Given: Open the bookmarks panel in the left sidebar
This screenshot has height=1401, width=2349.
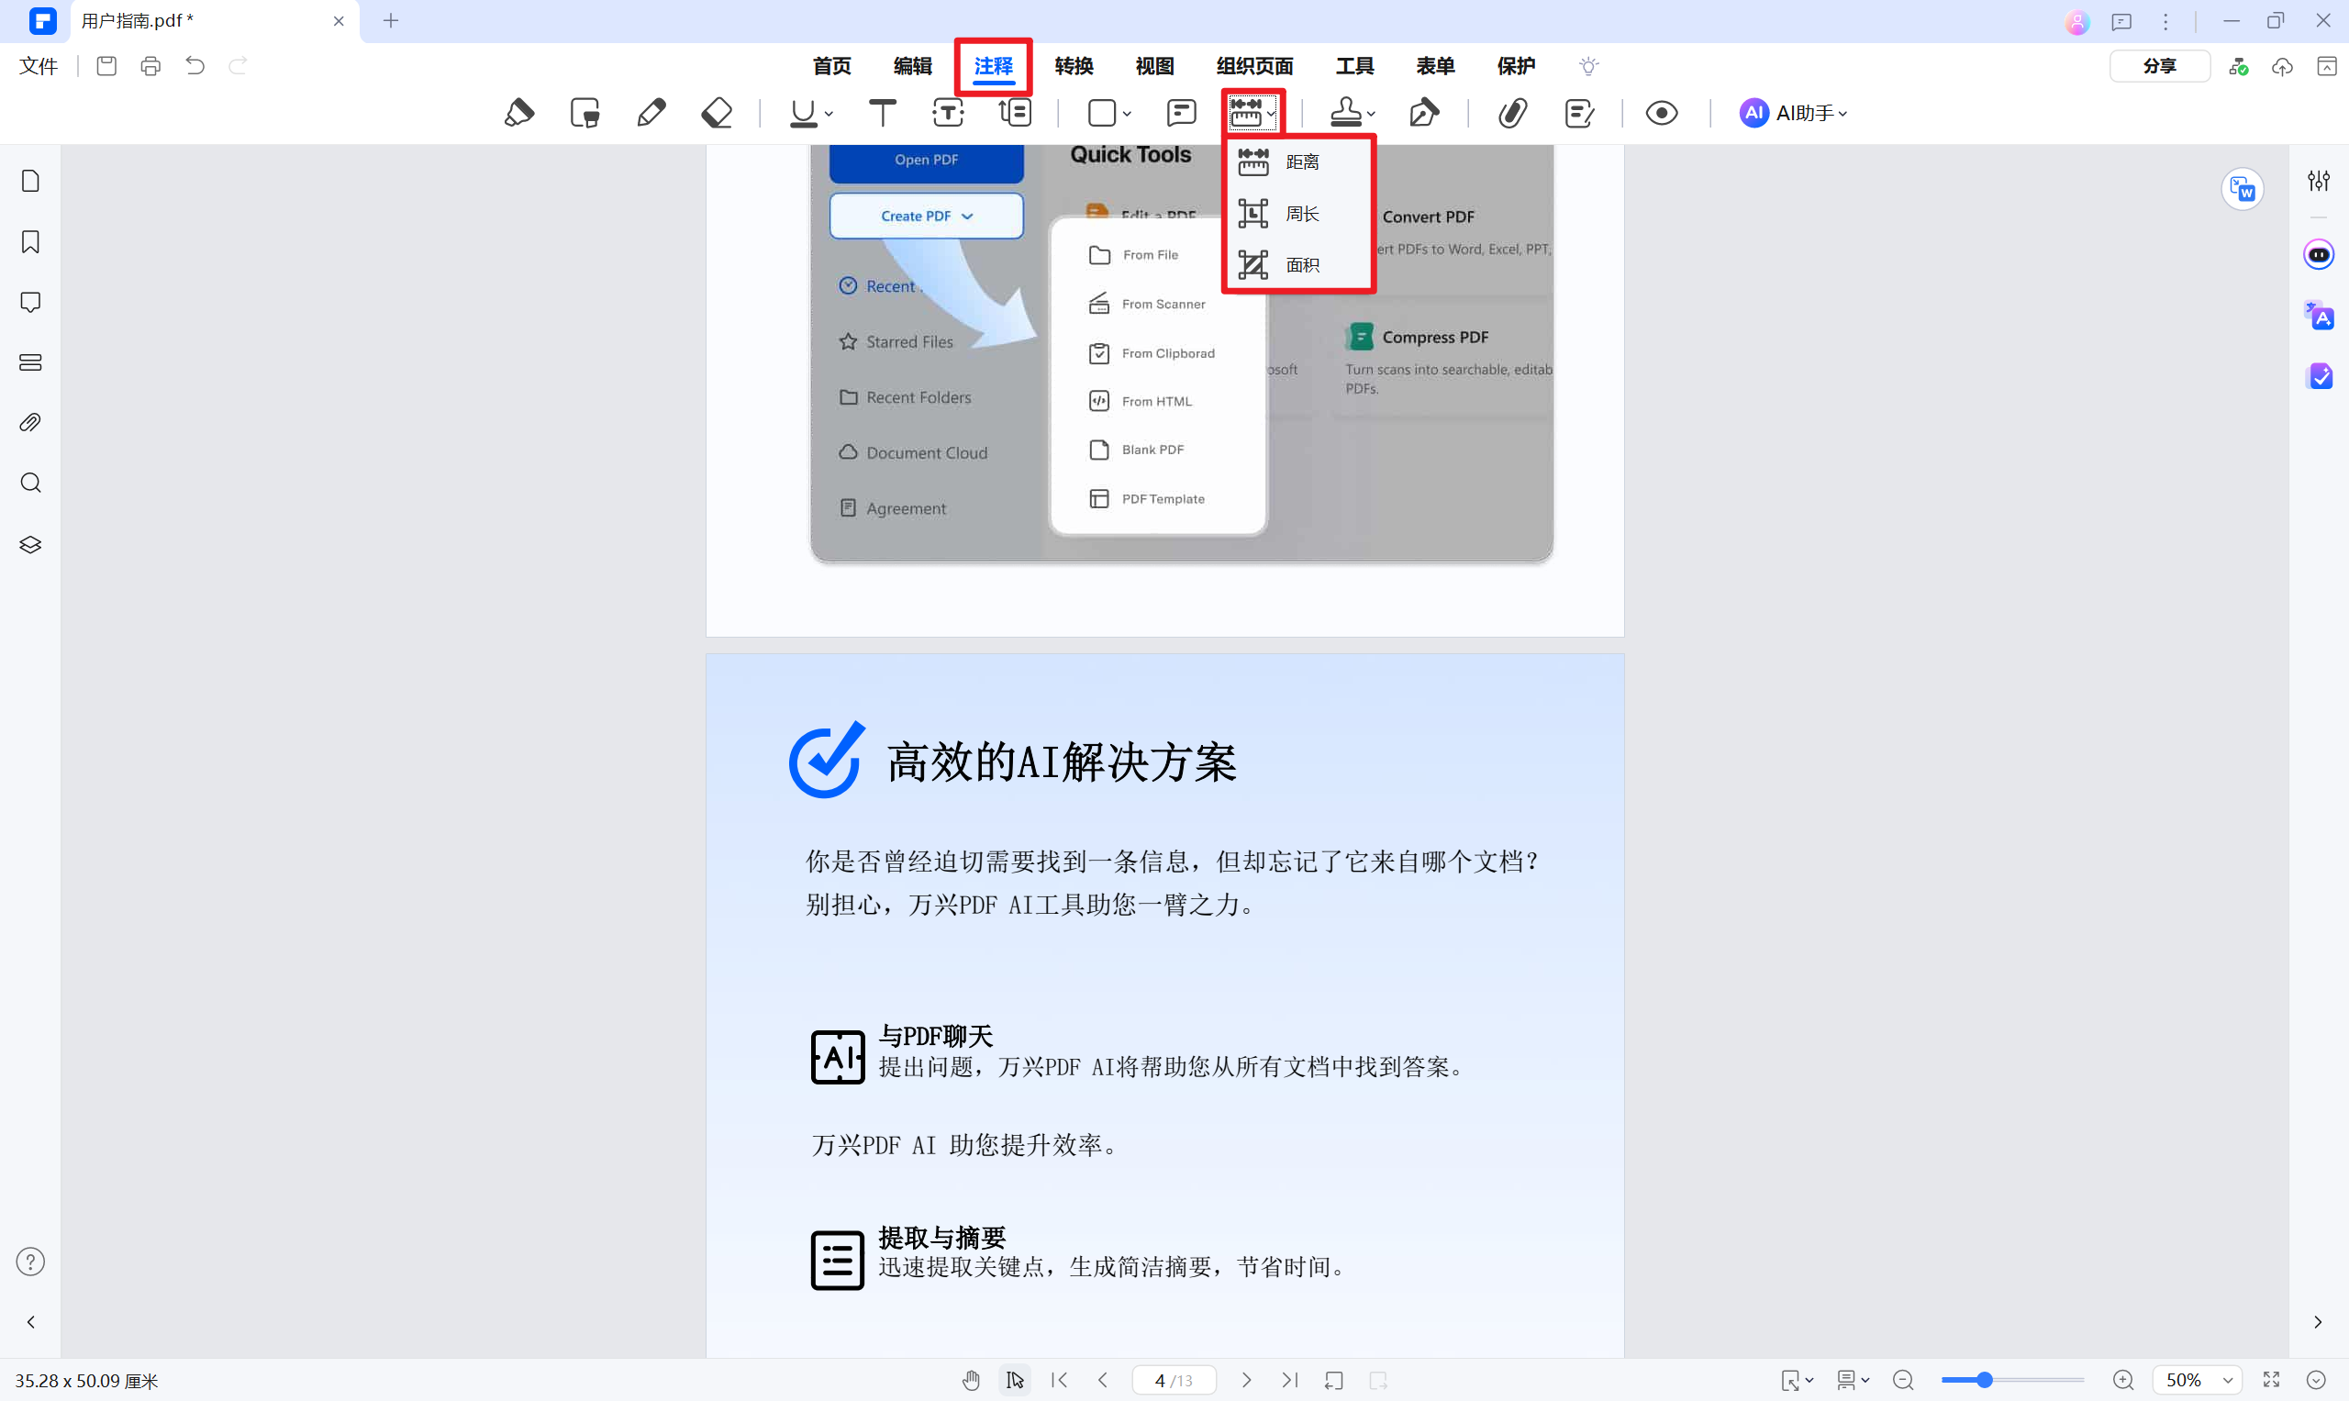Looking at the screenshot, I should 30,242.
